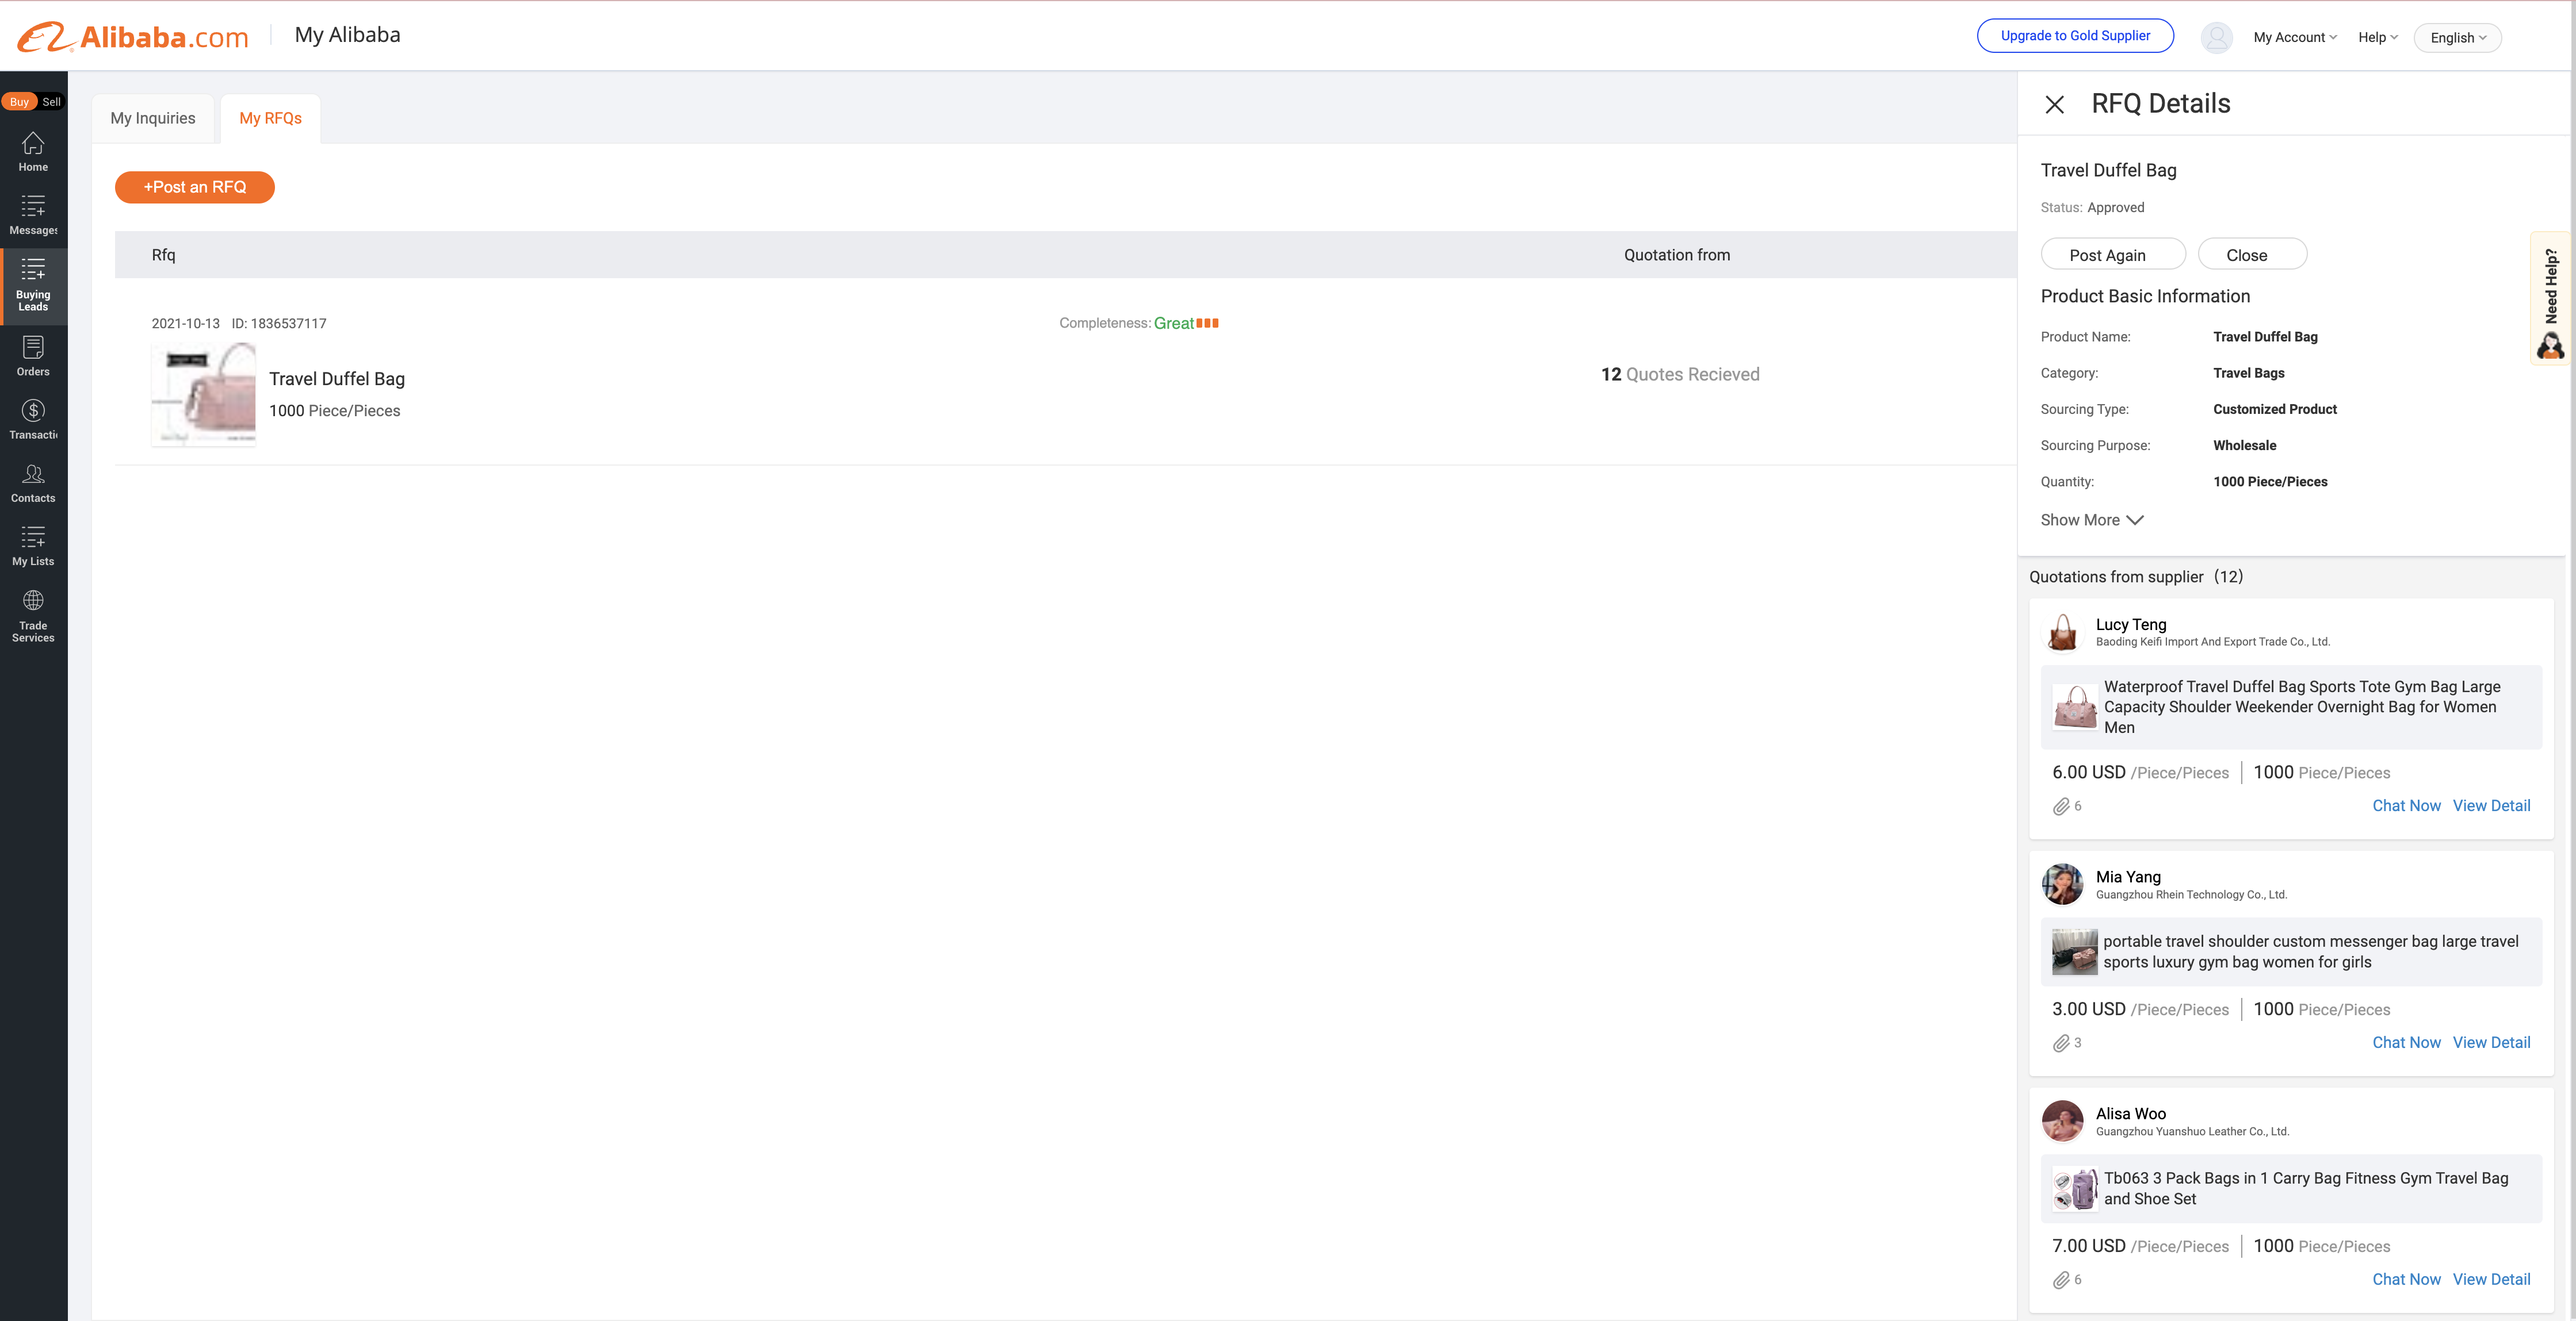Screen dimensions: 2576x1321
Task: Open the My Account dropdown
Action: 2294,37
